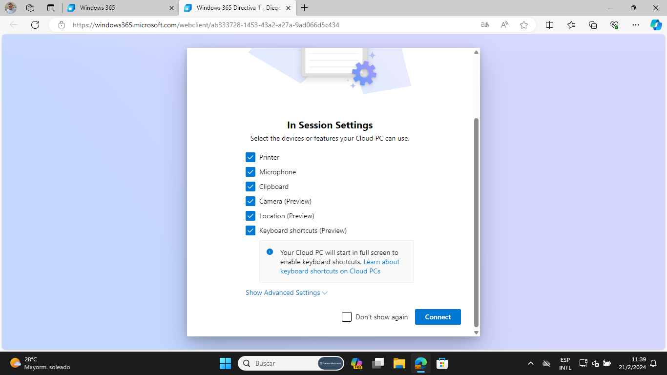The image size is (667, 375).
Task: Click the dialog vertical scrollbar thumb
Action: pos(477,223)
